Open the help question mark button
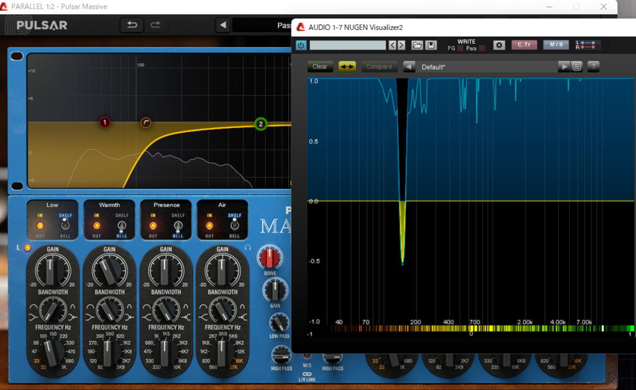Screen dimensions: 636x390 tap(593, 66)
